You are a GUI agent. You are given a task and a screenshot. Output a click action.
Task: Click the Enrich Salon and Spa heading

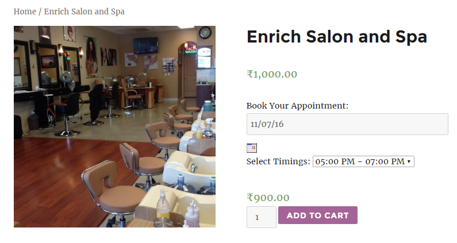tap(337, 37)
